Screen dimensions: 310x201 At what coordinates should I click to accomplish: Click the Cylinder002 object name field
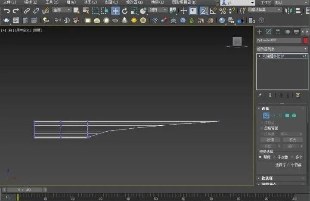279,40
